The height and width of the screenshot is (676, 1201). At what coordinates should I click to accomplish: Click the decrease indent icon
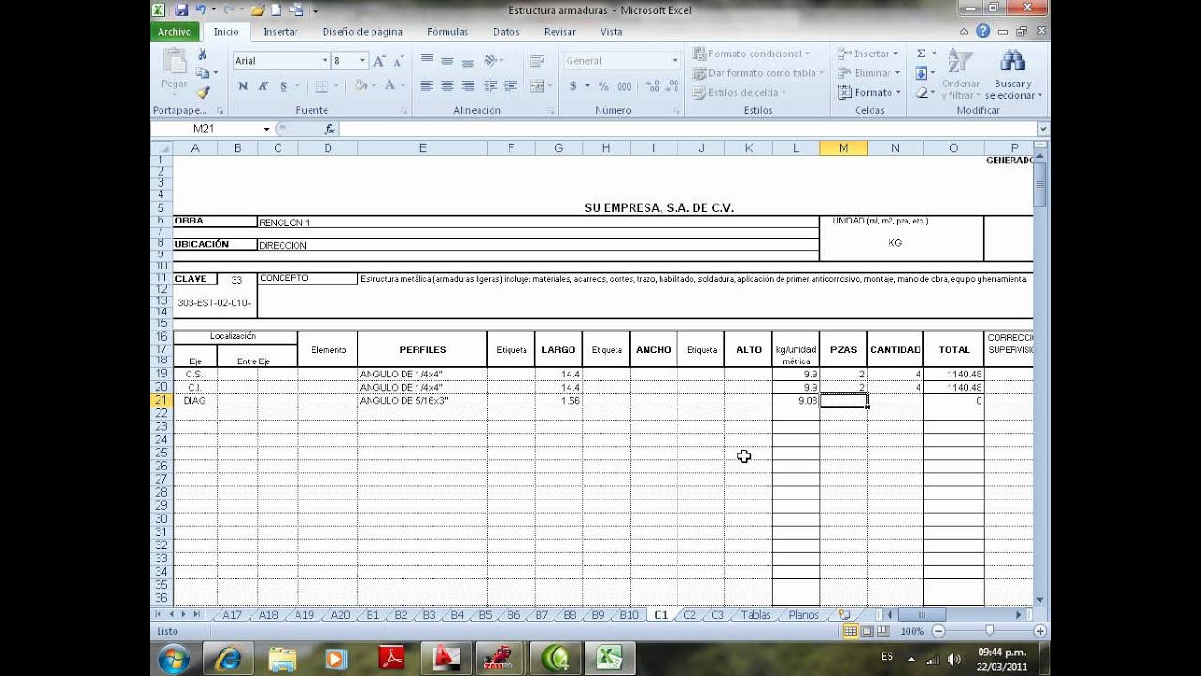[491, 86]
